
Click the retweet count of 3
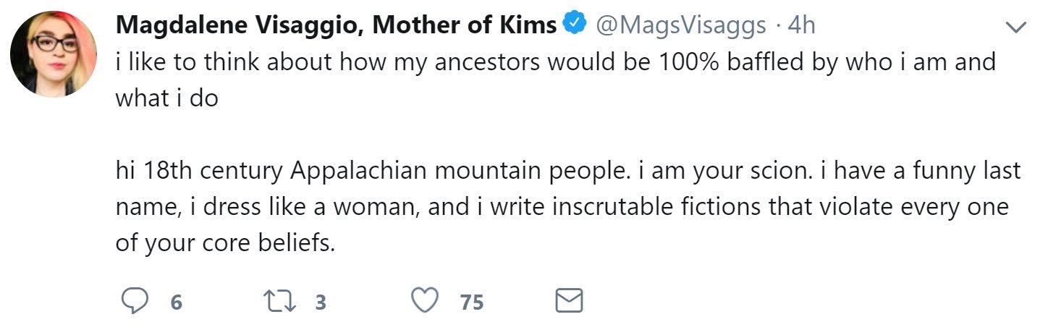pos(321,302)
